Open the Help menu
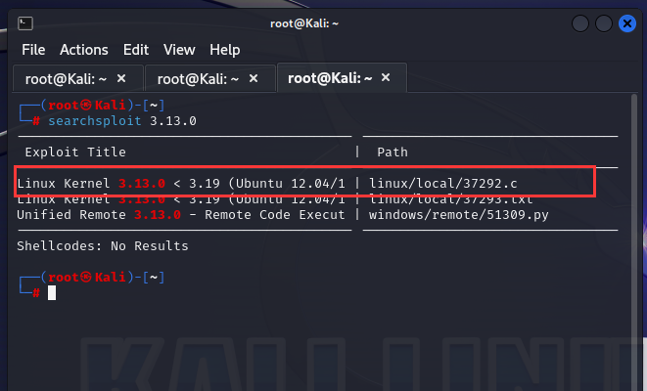The image size is (647, 391). click(x=224, y=50)
